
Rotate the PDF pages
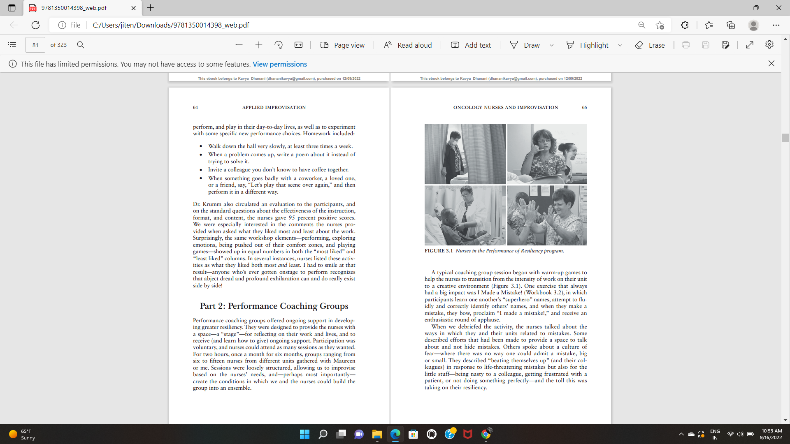(279, 45)
